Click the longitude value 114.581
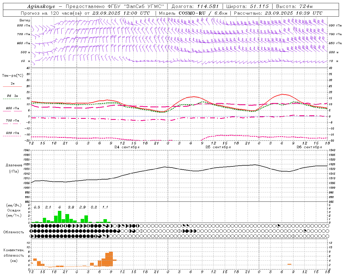The height and width of the screenshot is (274, 343). click(x=208, y=6)
